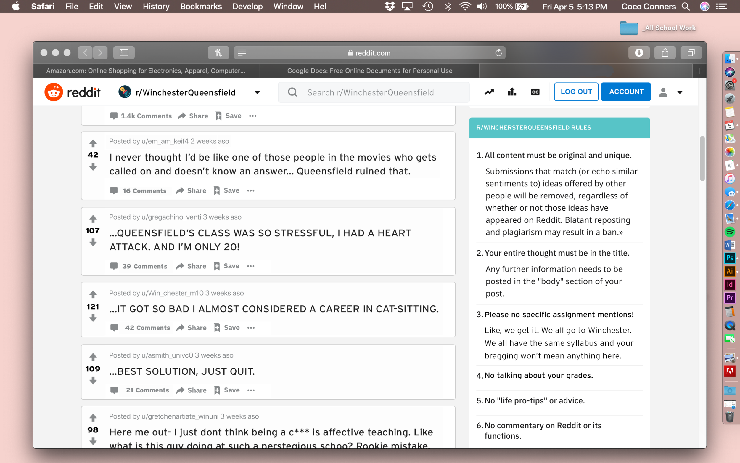Image resolution: width=740 pixels, height=463 pixels.
Task: Reload the reddit.com page
Action: (x=498, y=53)
